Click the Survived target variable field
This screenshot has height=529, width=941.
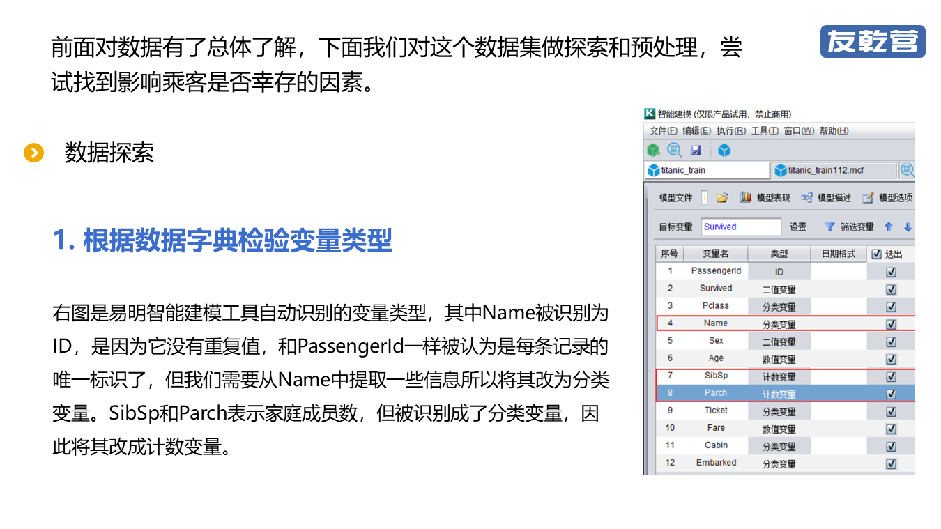(x=741, y=227)
